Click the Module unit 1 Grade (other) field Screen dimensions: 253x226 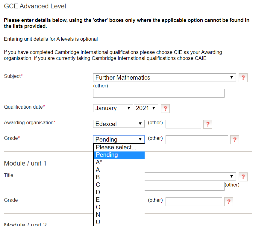point(194,201)
